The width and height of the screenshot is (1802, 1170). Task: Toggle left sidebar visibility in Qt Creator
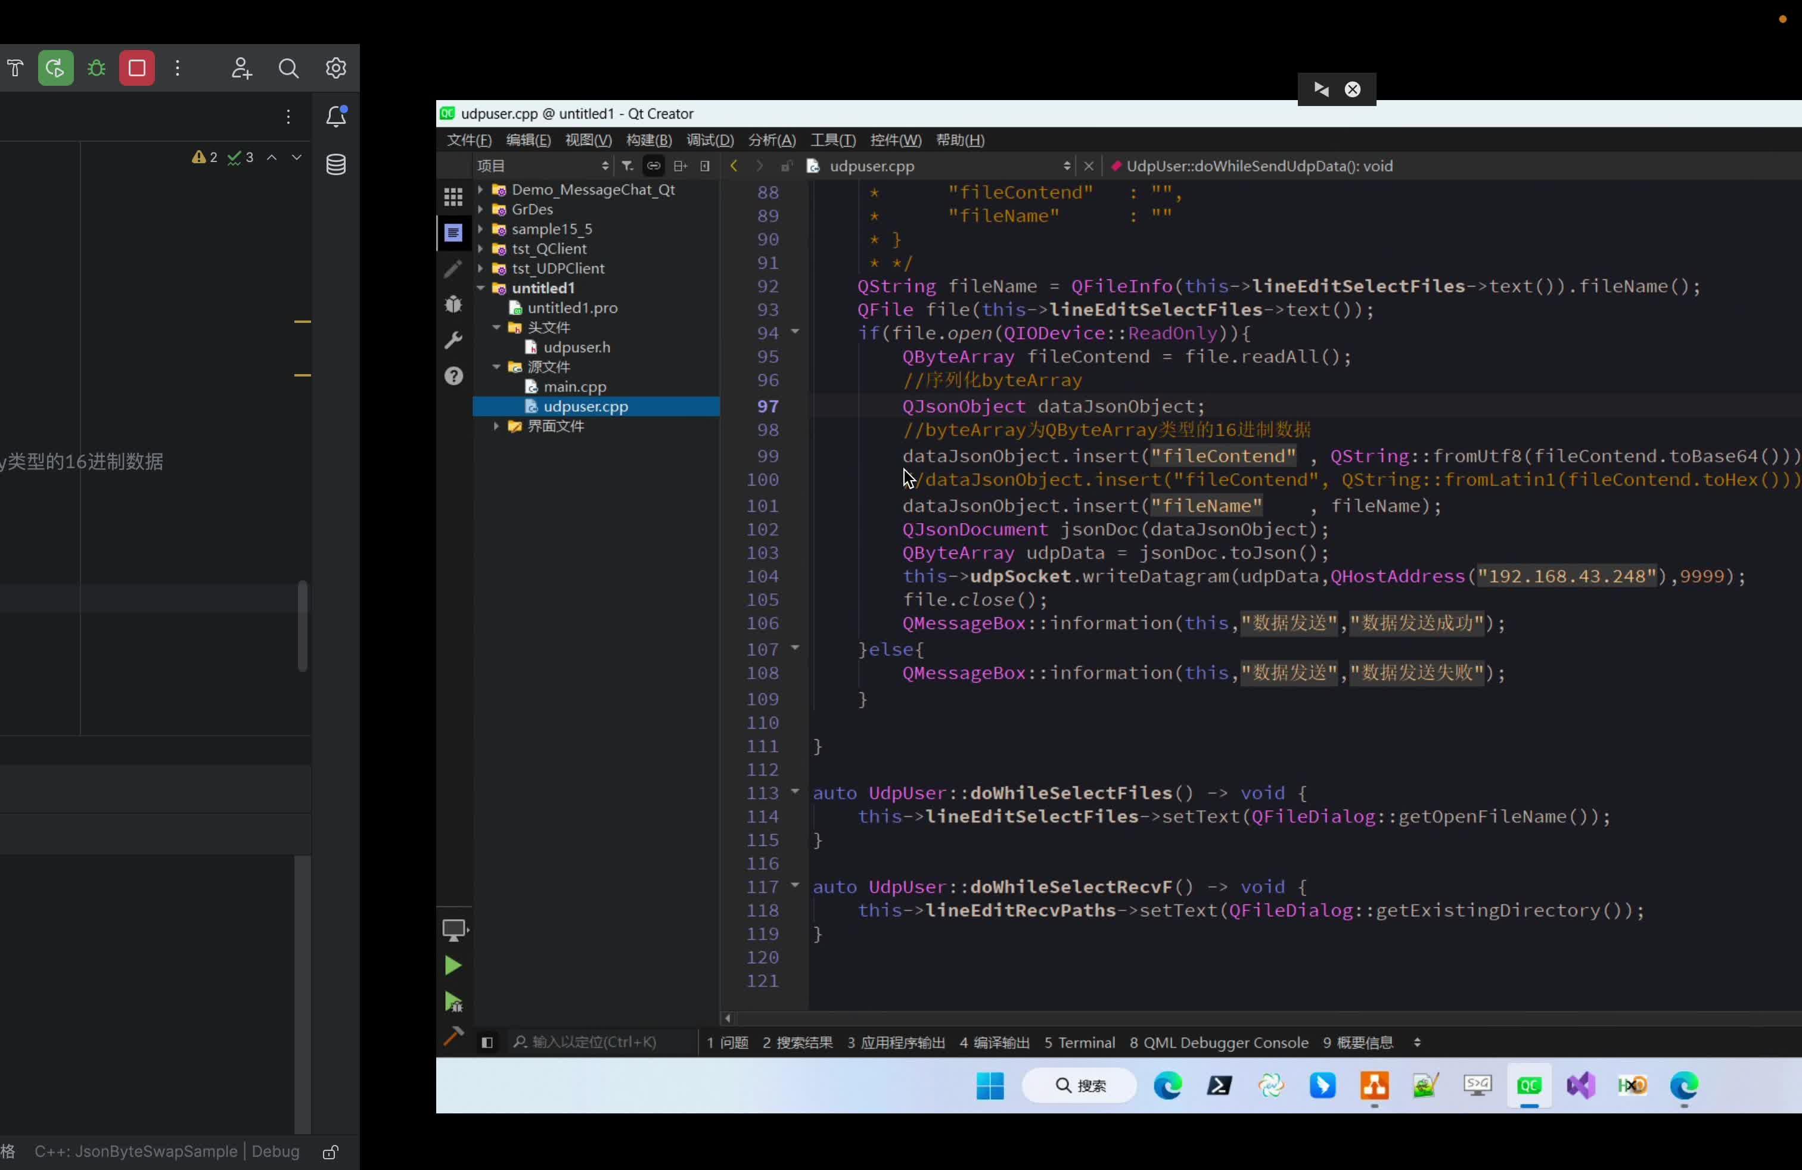[487, 1043]
